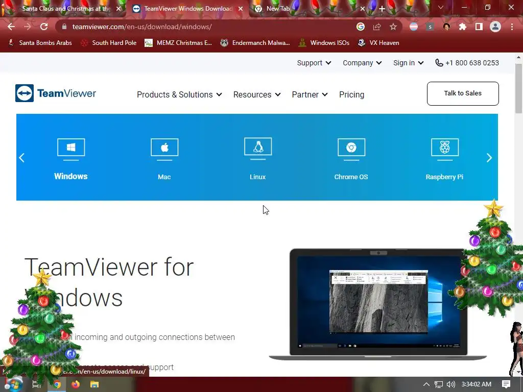Image resolution: width=523 pixels, height=392 pixels.
Task: Open Chrome extensions puzzle icon
Action: pyautogui.click(x=463, y=27)
